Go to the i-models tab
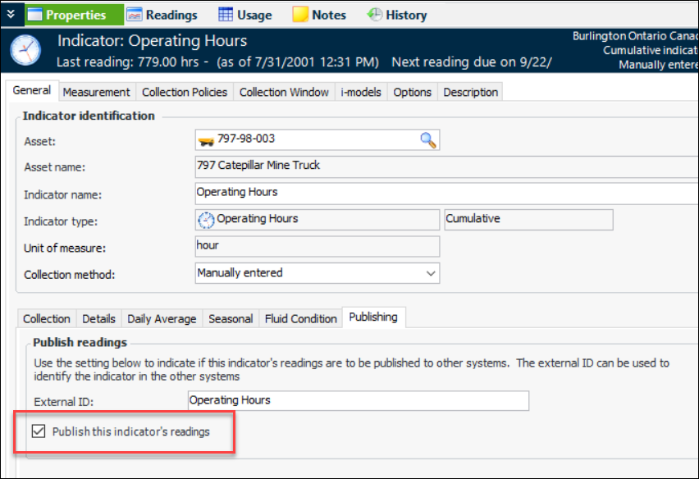Viewport: 699px width, 479px height. tap(361, 92)
